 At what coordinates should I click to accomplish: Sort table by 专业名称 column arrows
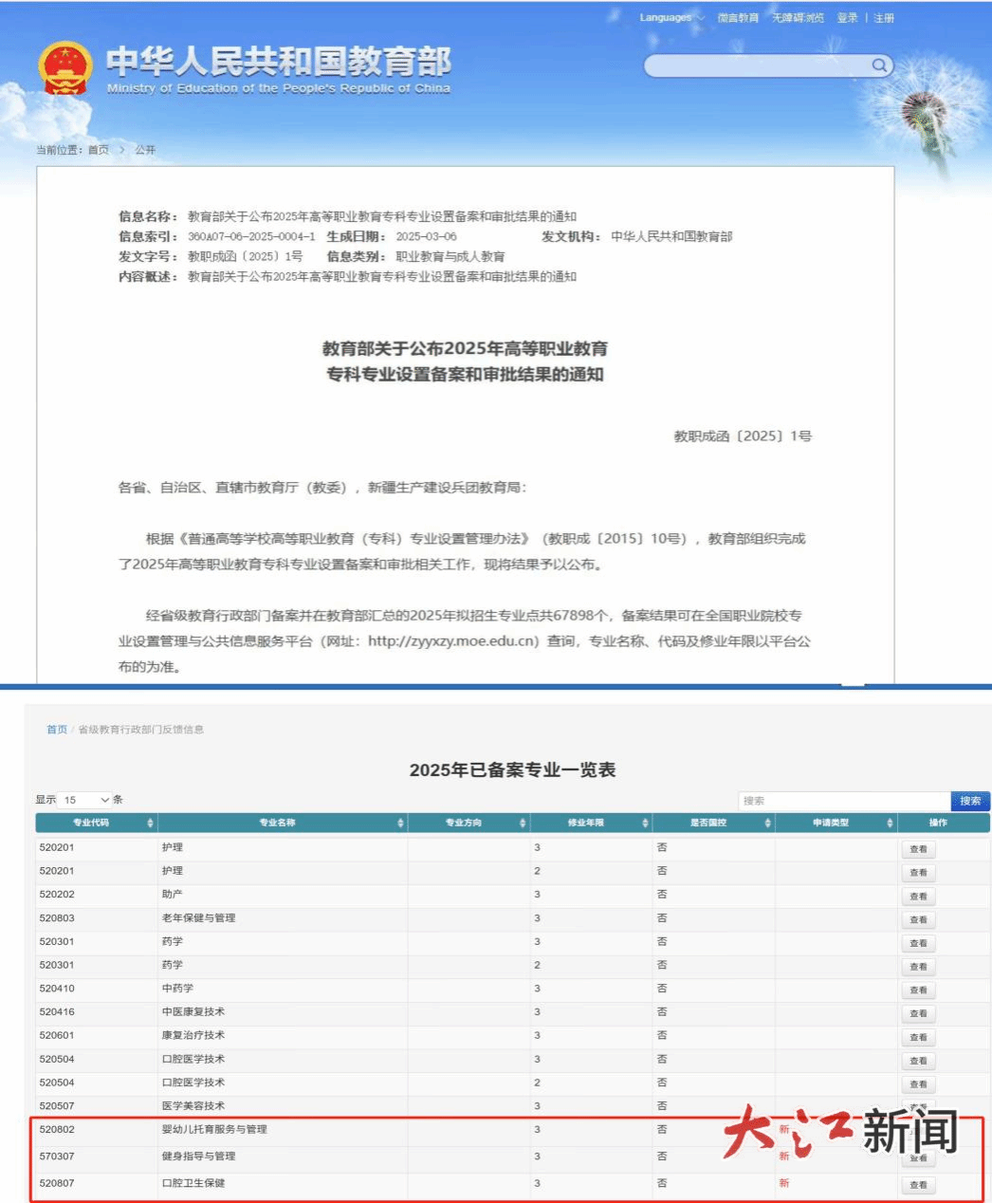tap(400, 823)
